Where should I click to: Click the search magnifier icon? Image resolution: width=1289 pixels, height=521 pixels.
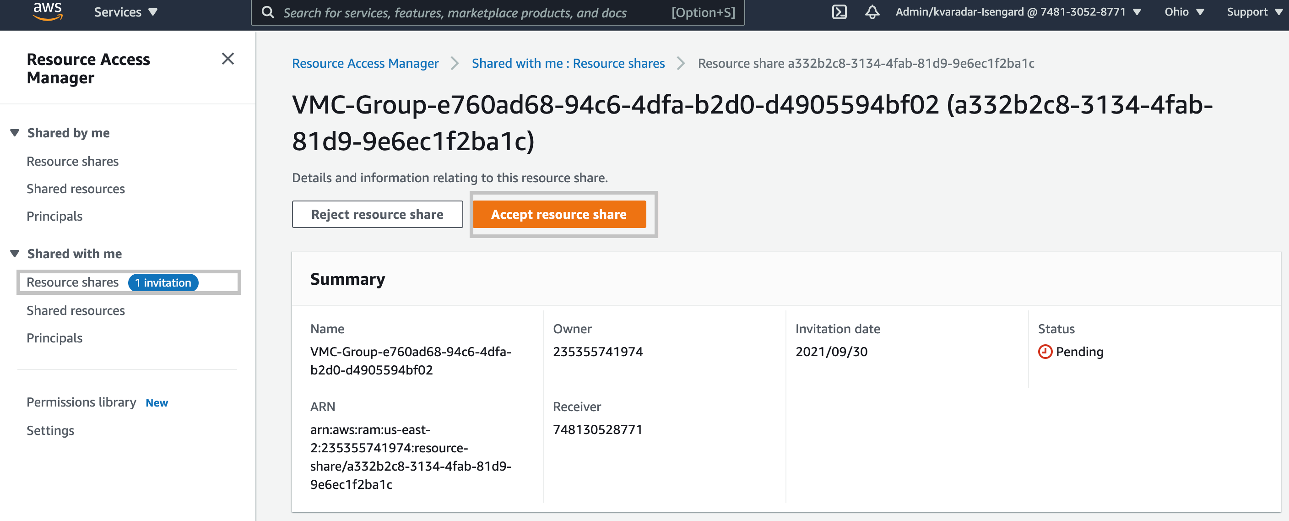click(268, 12)
